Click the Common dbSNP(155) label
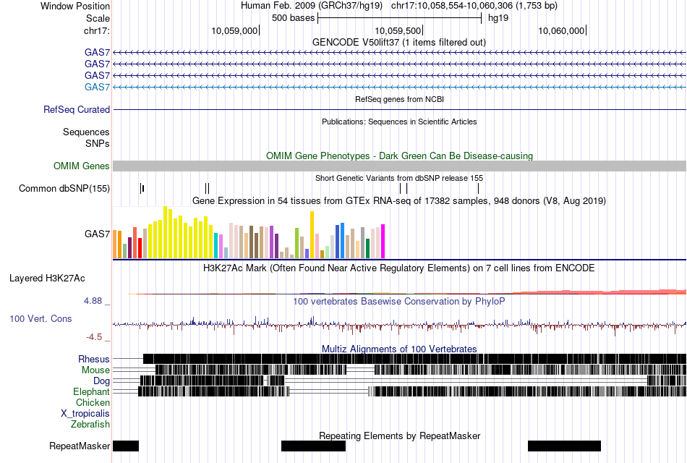 pyautogui.click(x=64, y=189)
